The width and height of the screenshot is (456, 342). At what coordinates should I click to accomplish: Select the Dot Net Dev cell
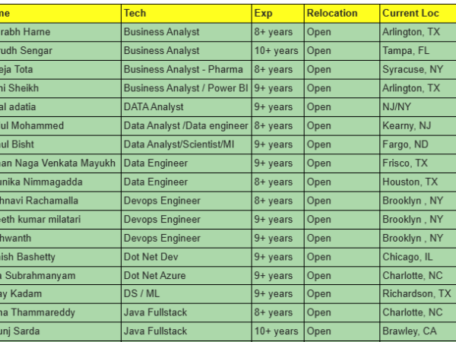[185, 257]
